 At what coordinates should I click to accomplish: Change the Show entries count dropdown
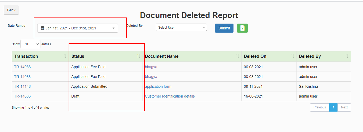(30, 44)
